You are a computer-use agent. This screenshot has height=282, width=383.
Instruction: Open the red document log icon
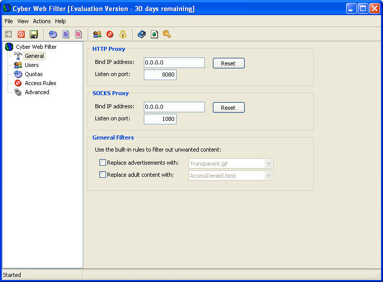pos(78,34)
